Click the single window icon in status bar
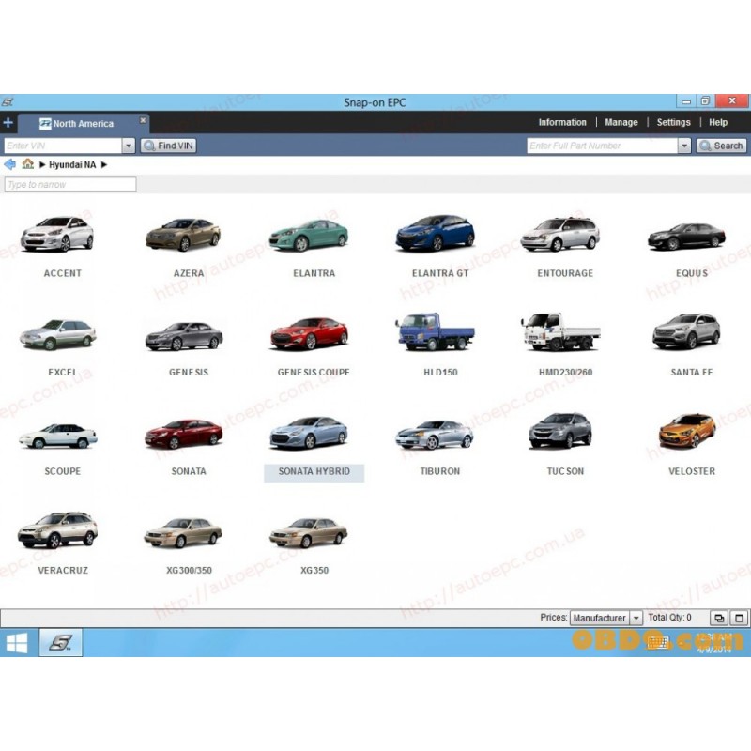Viewport: 751px width, 751px height. [x=739, y=618]
